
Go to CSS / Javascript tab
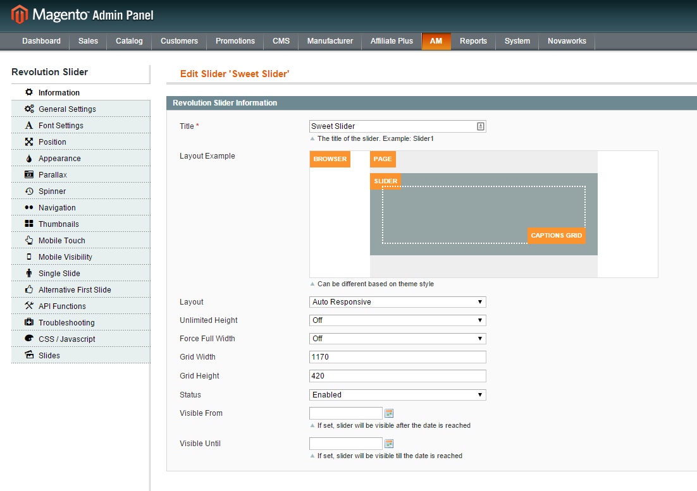point(80,339)
